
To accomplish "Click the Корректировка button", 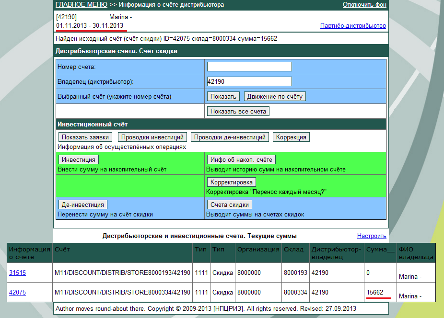I will [x=231, y=182].
